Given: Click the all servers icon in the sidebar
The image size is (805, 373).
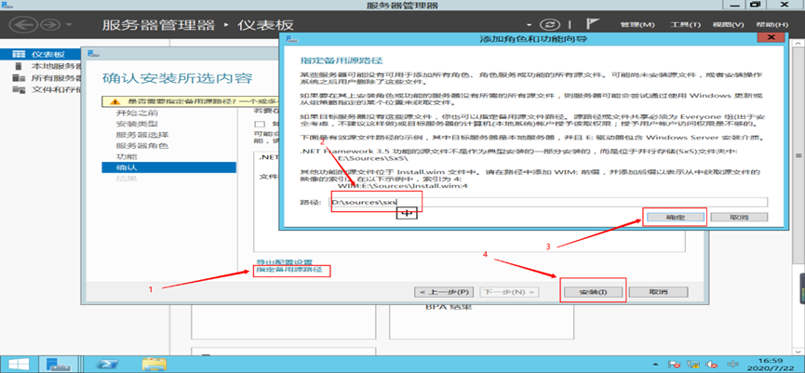Looking at the screenshot, I should click(19, 78).
